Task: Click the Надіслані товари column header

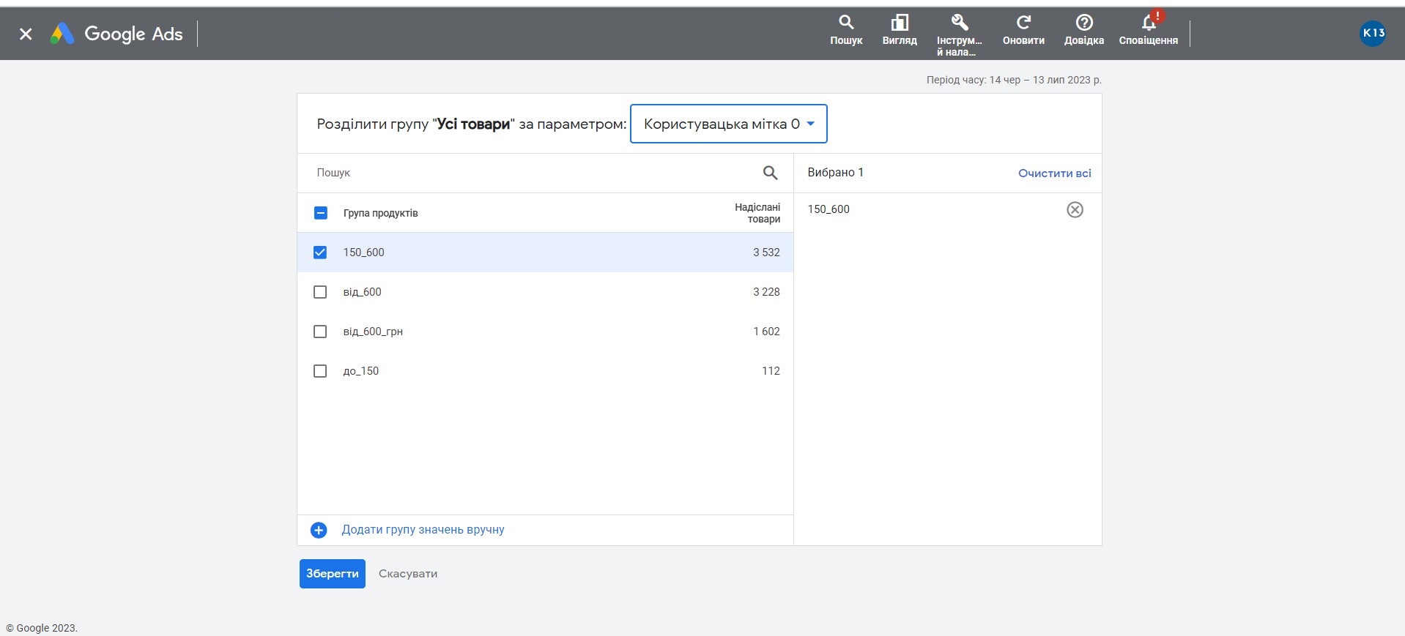Action: tap(757, 213)
